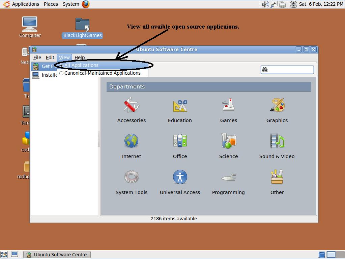
Task: Click the Accessories label
Action: click(x=131, y=120)
